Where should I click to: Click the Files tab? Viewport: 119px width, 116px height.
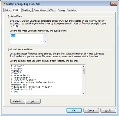(x=15, y=10)
